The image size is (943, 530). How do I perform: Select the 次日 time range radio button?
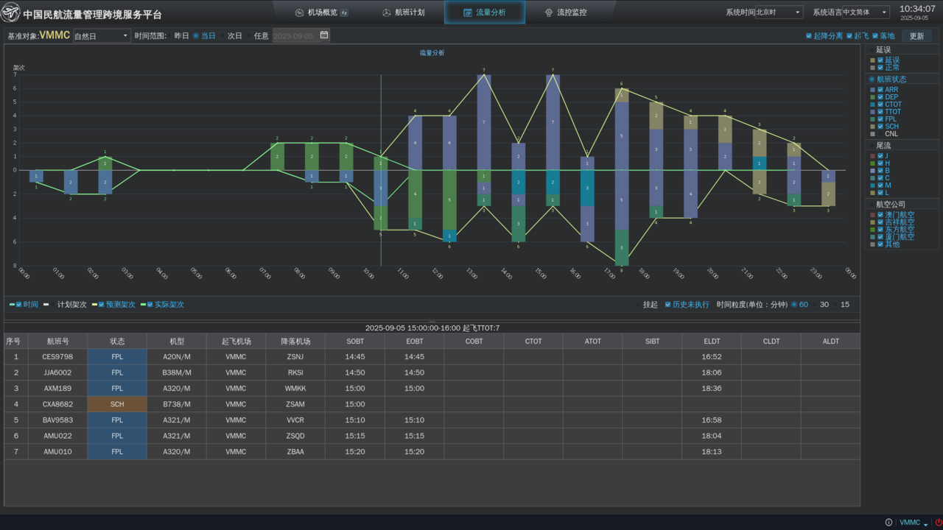click(x=222, y=35)
